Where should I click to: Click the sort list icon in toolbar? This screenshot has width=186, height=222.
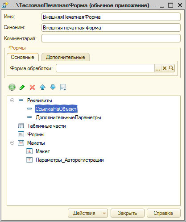63,87
